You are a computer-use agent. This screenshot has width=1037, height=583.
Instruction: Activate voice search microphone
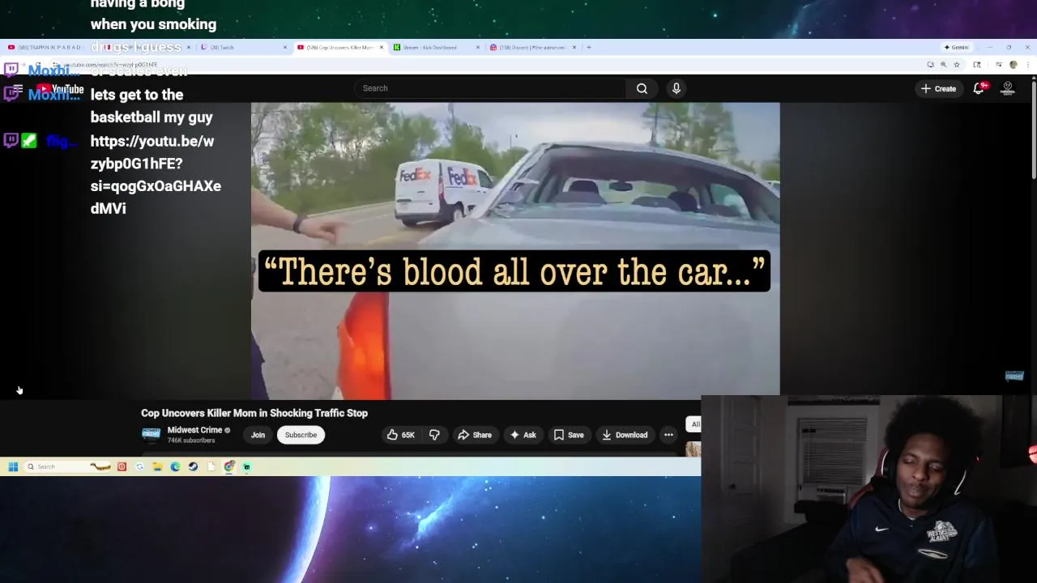click(x=676, y=88)
